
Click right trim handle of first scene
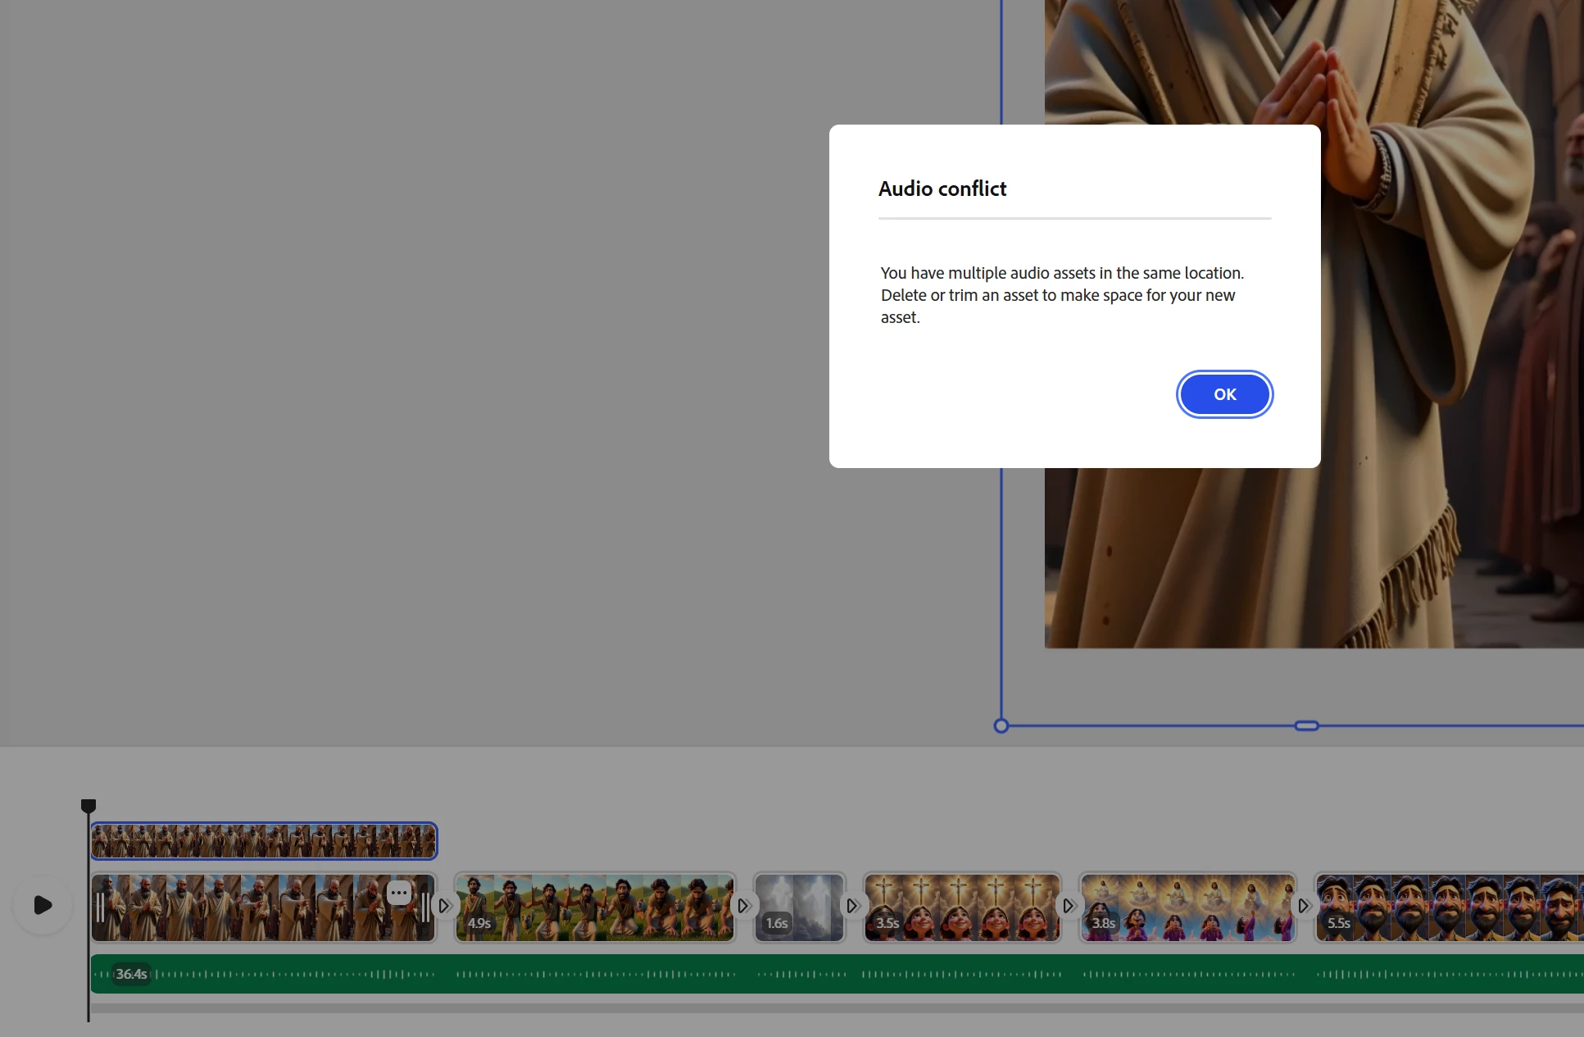(x=424, y=907)
